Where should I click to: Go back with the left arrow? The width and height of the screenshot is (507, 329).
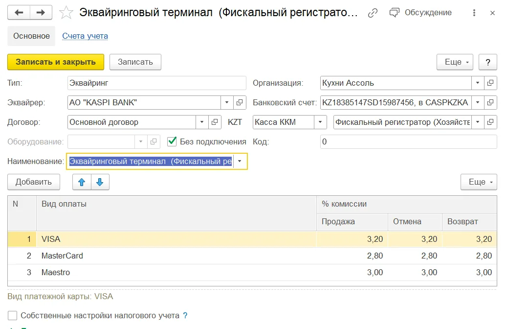[19, 13]
